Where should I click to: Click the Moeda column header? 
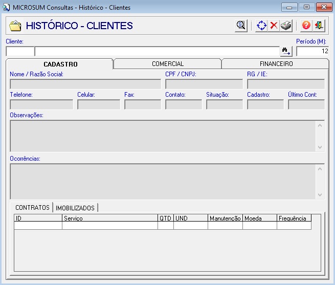260,218
